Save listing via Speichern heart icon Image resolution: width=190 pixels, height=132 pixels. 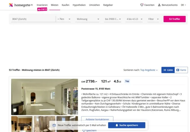coord(84,131)
